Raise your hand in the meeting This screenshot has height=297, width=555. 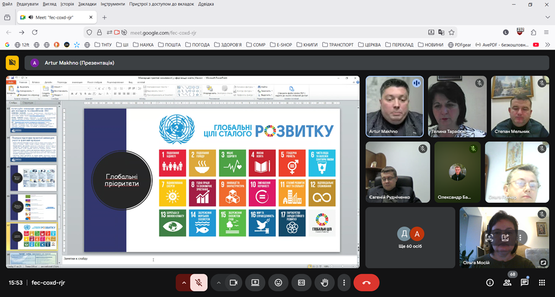click(x=324, y=283)
